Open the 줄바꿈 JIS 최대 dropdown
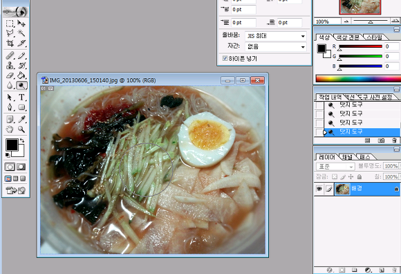The width and height of the screenshot is (401, 274). (x=276, y=36)
